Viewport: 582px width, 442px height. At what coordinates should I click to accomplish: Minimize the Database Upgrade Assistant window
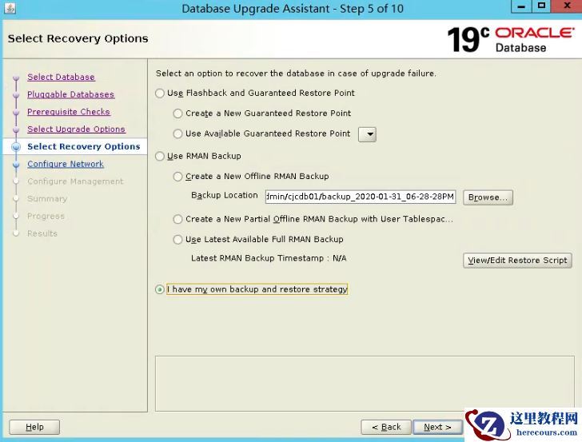pos(521,6)
